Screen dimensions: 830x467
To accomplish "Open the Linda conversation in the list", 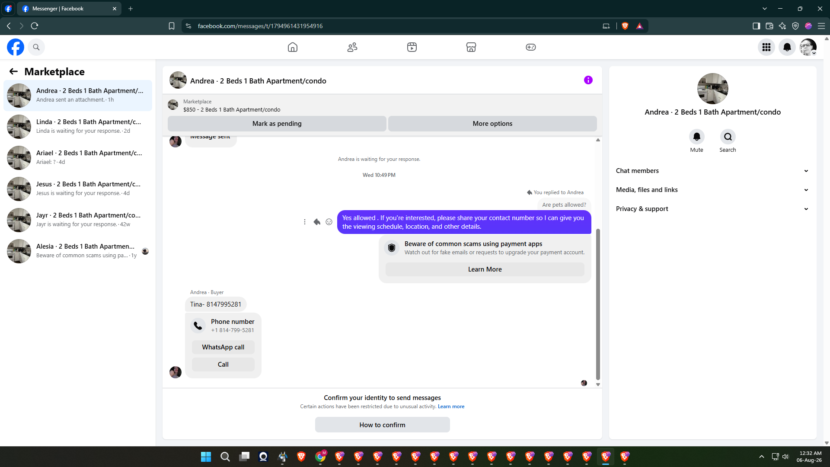I will pos(78,127).
